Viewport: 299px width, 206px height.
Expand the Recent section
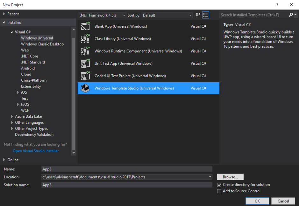coord(4,14)
